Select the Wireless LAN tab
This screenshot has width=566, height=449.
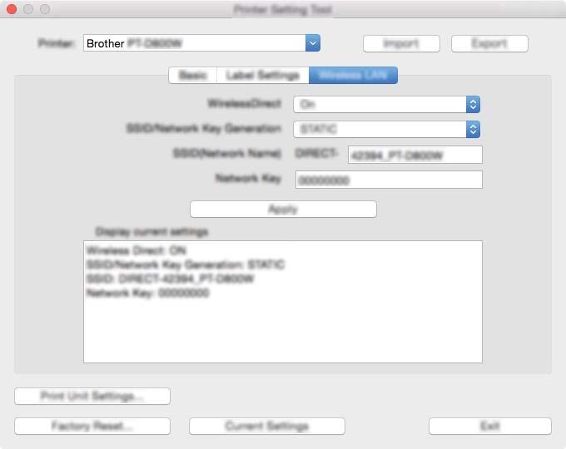pyautogui.click(x=353, y=76)
